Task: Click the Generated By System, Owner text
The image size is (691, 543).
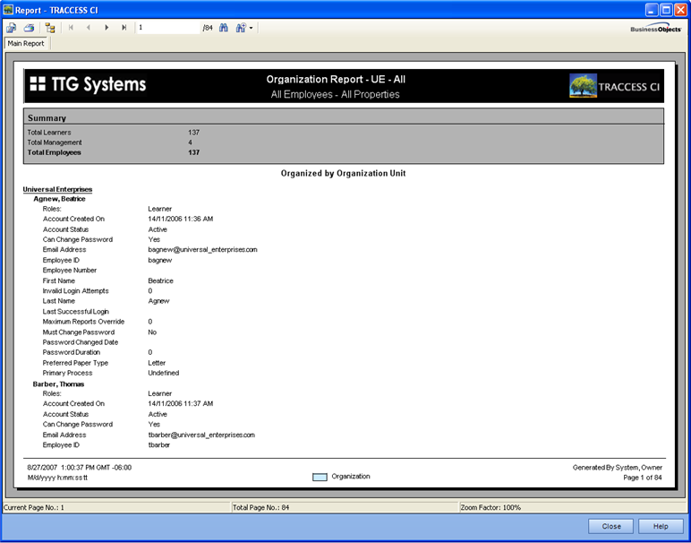Action: [618, 468]
